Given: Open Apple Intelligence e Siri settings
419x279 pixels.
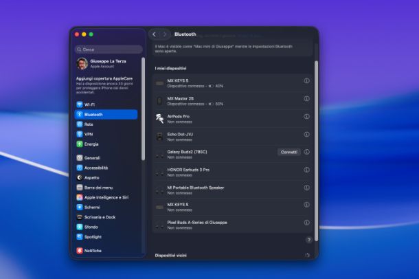Looking at the screenshot, I should 106,197.
